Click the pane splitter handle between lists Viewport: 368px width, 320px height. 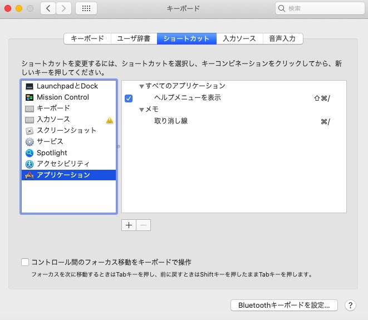[119, 146]
